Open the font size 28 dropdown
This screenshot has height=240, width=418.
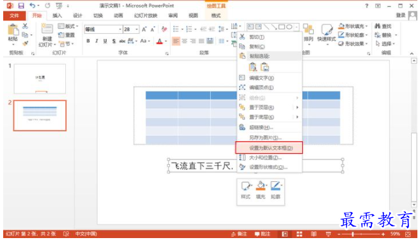click(137, 29)
